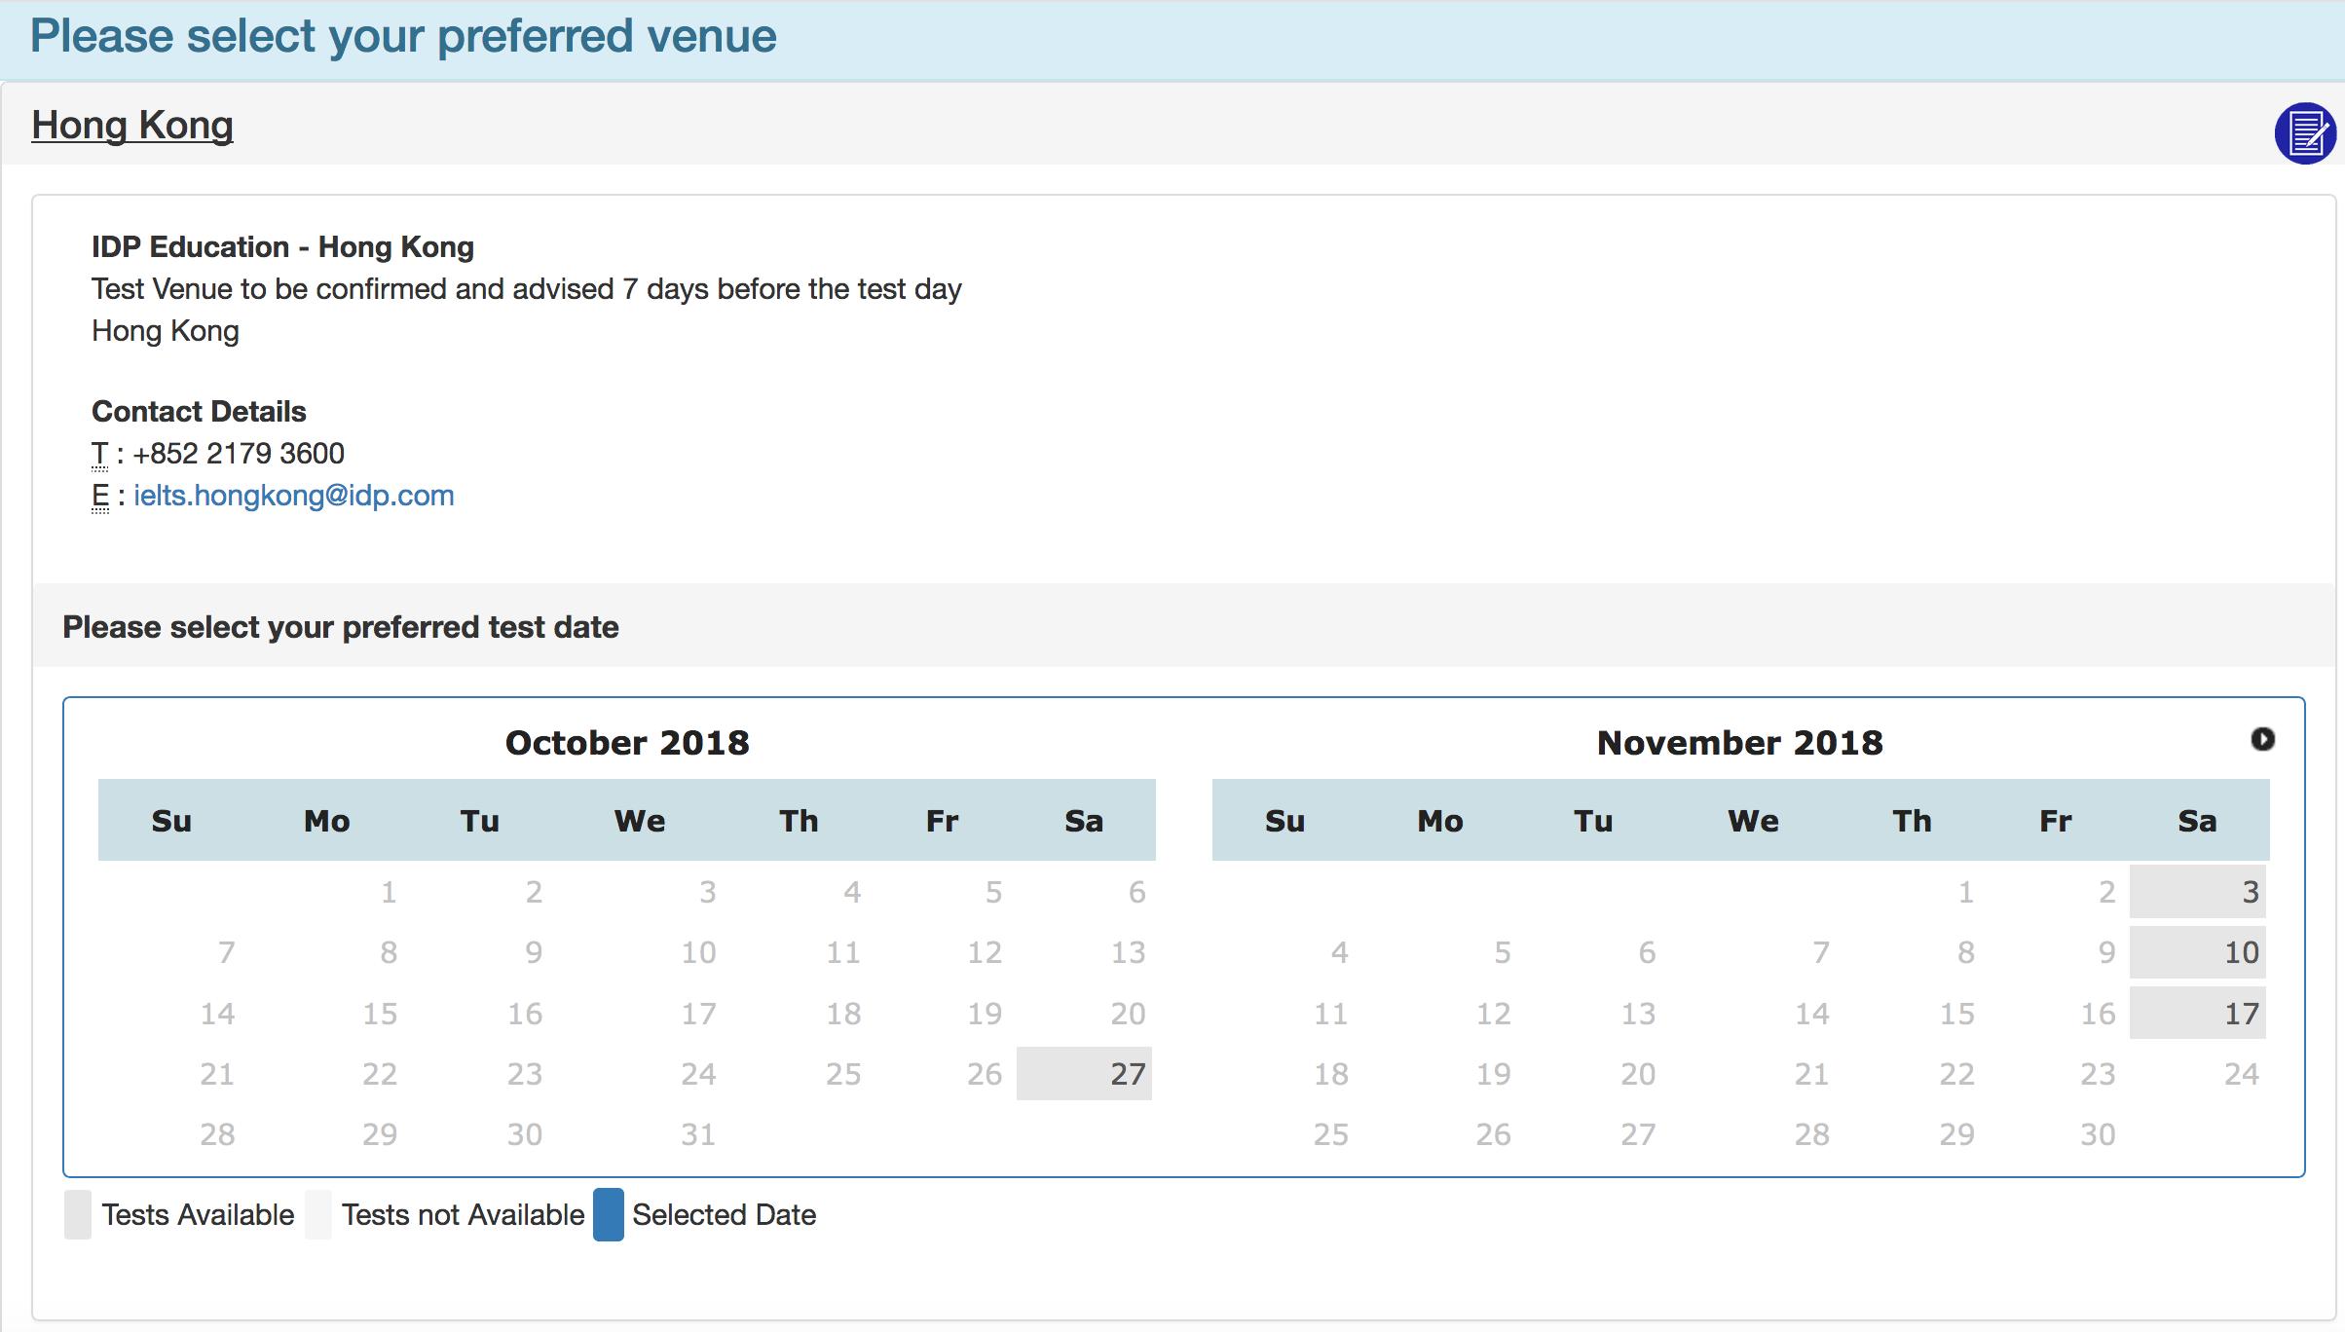
Task: Click the Tests Available legend swatch
Action: coord(78,1214)
